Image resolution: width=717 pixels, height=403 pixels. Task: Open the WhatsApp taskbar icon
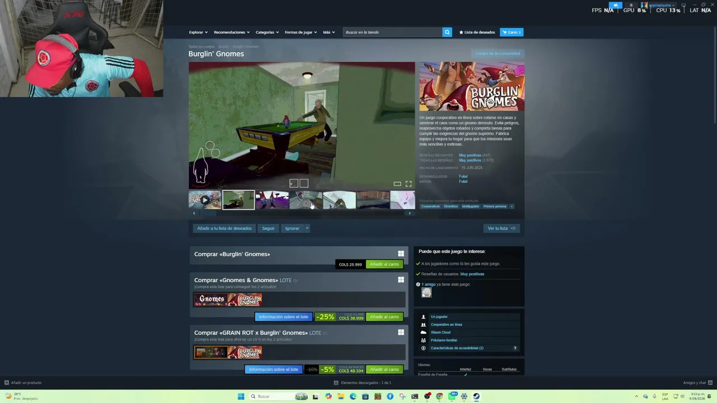coord(452,396)
